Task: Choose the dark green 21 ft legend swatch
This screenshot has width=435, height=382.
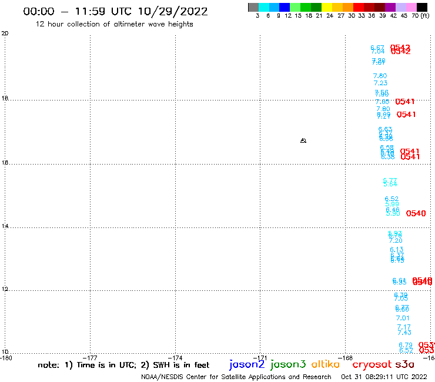Action: pos(316,7)
